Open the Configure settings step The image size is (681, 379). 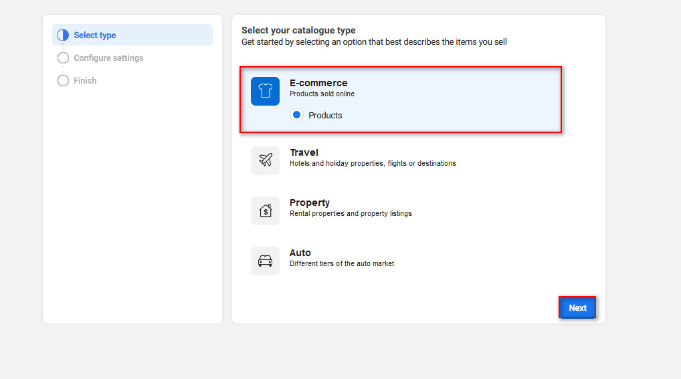108,57
